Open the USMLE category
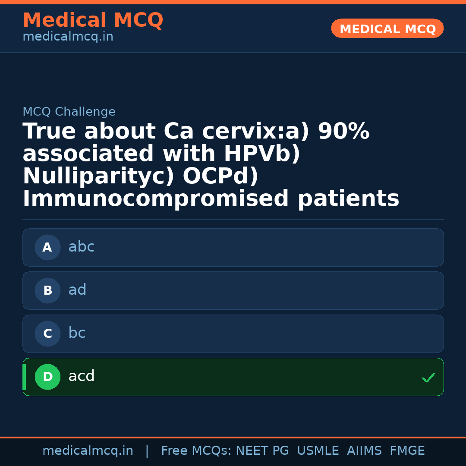Viewport: 466px width, 466px height. point(318,450)
